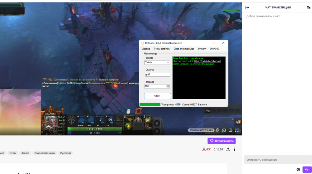Open chat community users list icon
312x174 pixels.
coord(308,7)
